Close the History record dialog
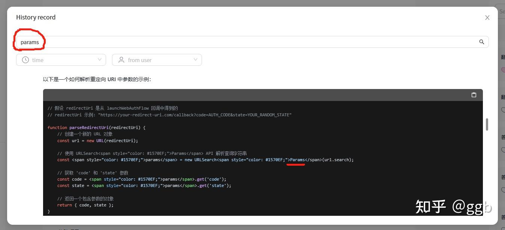 [487, 17]
